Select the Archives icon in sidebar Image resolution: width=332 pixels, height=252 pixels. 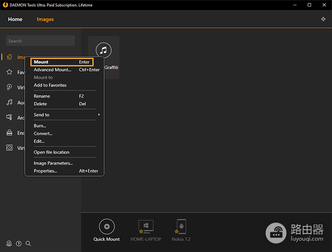click(x=9, y=117)
